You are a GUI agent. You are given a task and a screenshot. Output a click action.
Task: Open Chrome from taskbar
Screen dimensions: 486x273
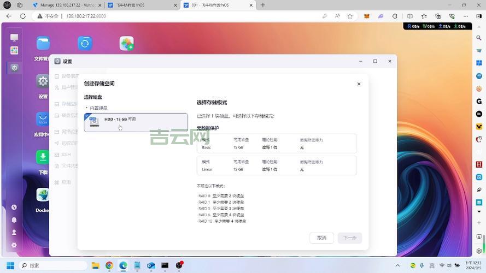pos(109,265)
